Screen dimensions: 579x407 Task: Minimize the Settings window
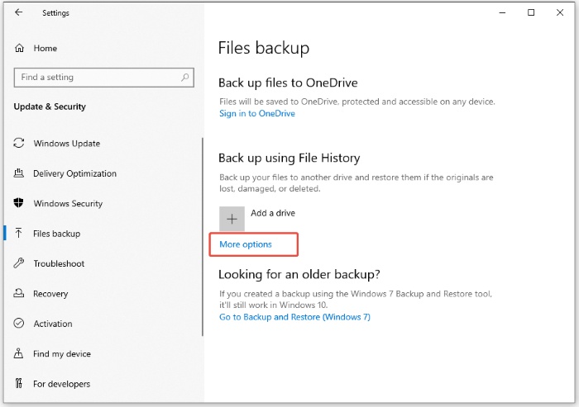[x=502, y=12]
